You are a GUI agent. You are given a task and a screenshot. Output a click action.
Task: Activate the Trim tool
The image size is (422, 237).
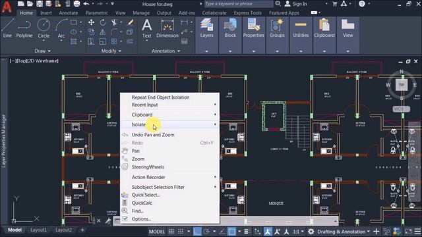[x=114, y=22]
